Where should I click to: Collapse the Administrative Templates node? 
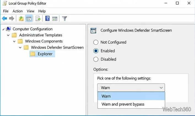tap(8, 35)
